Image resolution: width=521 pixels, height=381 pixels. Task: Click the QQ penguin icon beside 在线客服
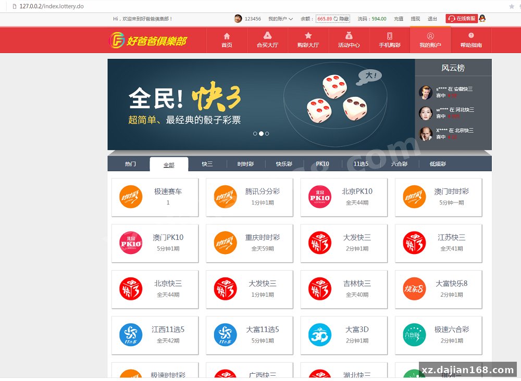coord(482,19)
